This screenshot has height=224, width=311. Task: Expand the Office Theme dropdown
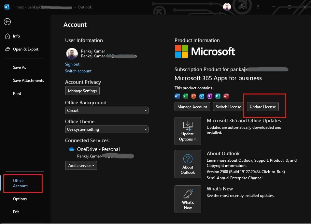click(106, 129)
